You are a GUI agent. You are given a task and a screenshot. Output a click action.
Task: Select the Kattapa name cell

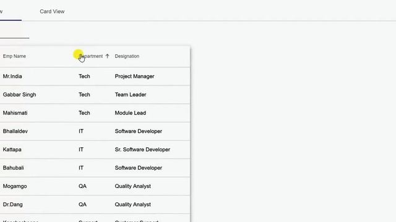pos(12,149)
